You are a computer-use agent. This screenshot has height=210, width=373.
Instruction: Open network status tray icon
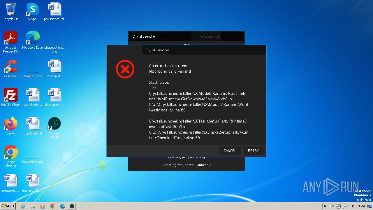tap(338, 206)
